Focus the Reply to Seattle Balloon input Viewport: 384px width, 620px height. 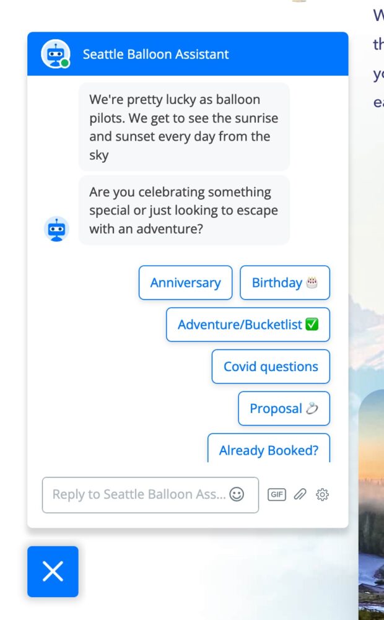click(139, 494)
